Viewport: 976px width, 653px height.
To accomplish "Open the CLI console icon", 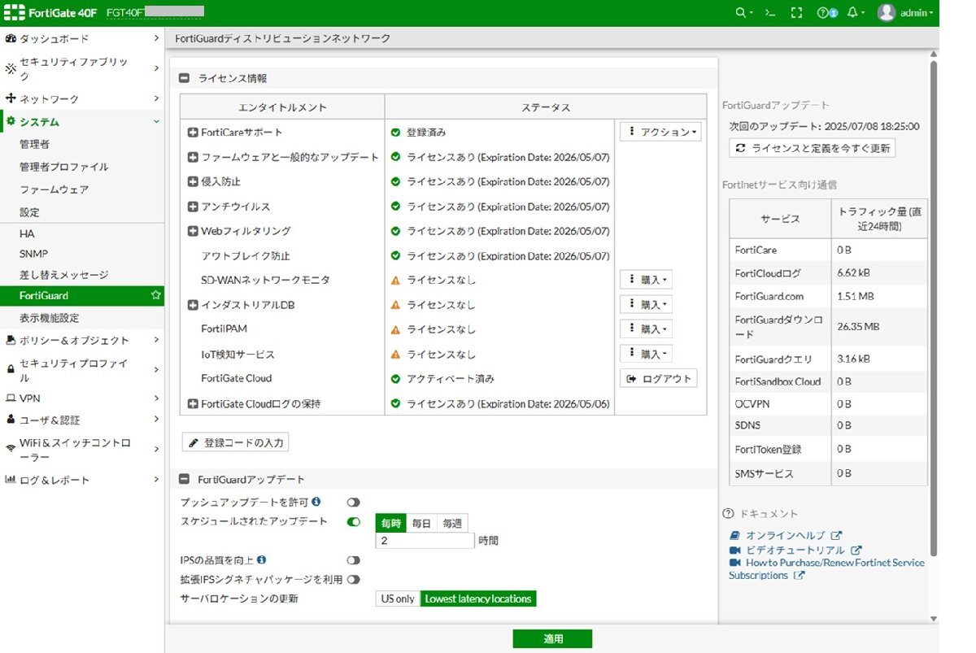I will click(770, 13).
